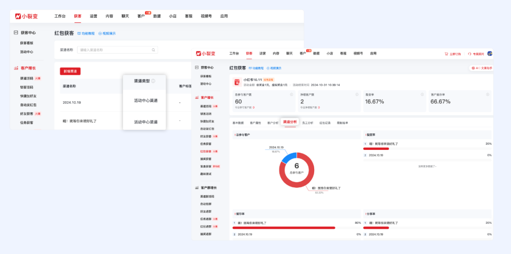511x254 pixels.
Task: Open the 红包记录 tab
Action: [x=325, y=123]
